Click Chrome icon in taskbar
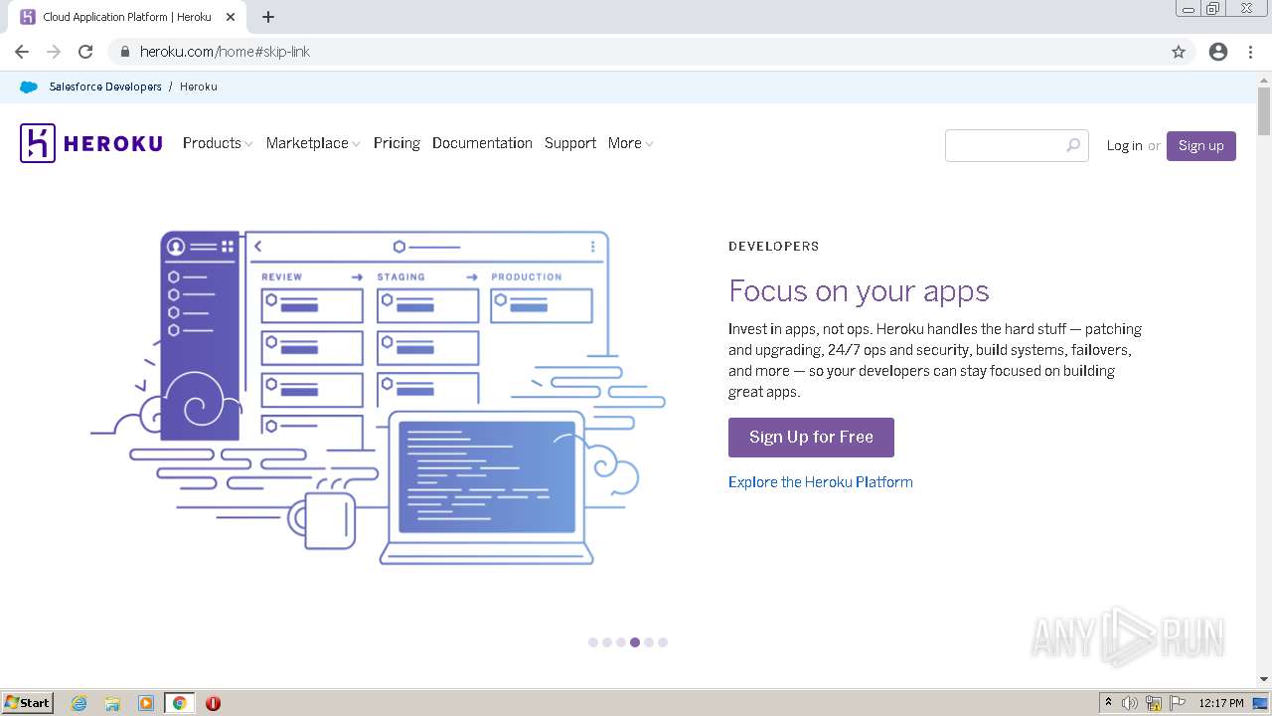Screen dimensions: 1272x716 click(179, 703)
